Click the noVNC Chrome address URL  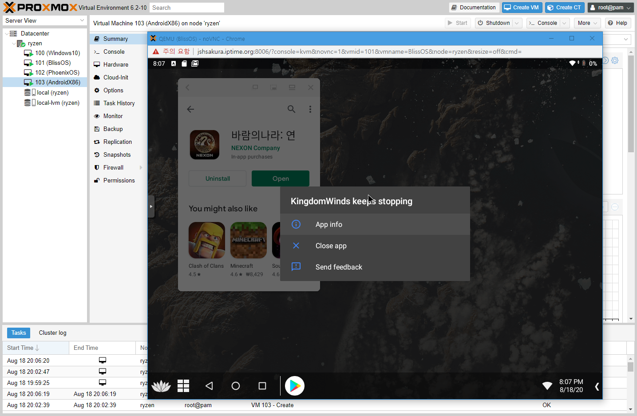point(359,52)
